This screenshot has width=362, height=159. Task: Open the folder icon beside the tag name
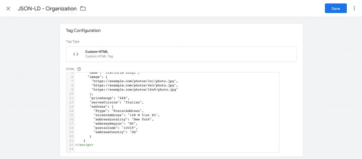click(x=83, y=8)
